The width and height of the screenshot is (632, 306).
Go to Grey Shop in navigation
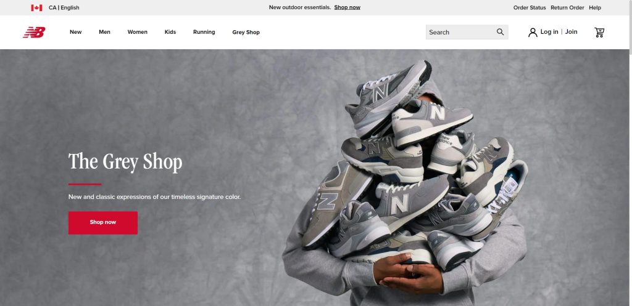tap(246, 32)
